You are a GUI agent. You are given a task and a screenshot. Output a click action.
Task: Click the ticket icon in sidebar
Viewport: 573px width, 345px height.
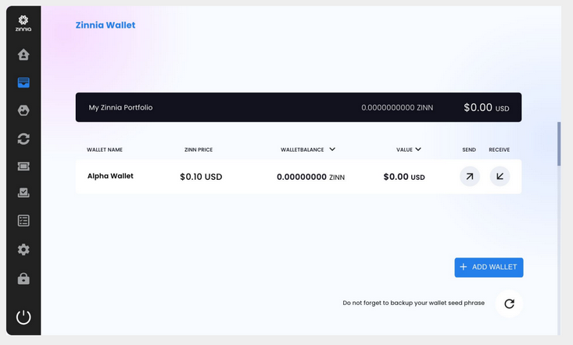click(23, 166)
